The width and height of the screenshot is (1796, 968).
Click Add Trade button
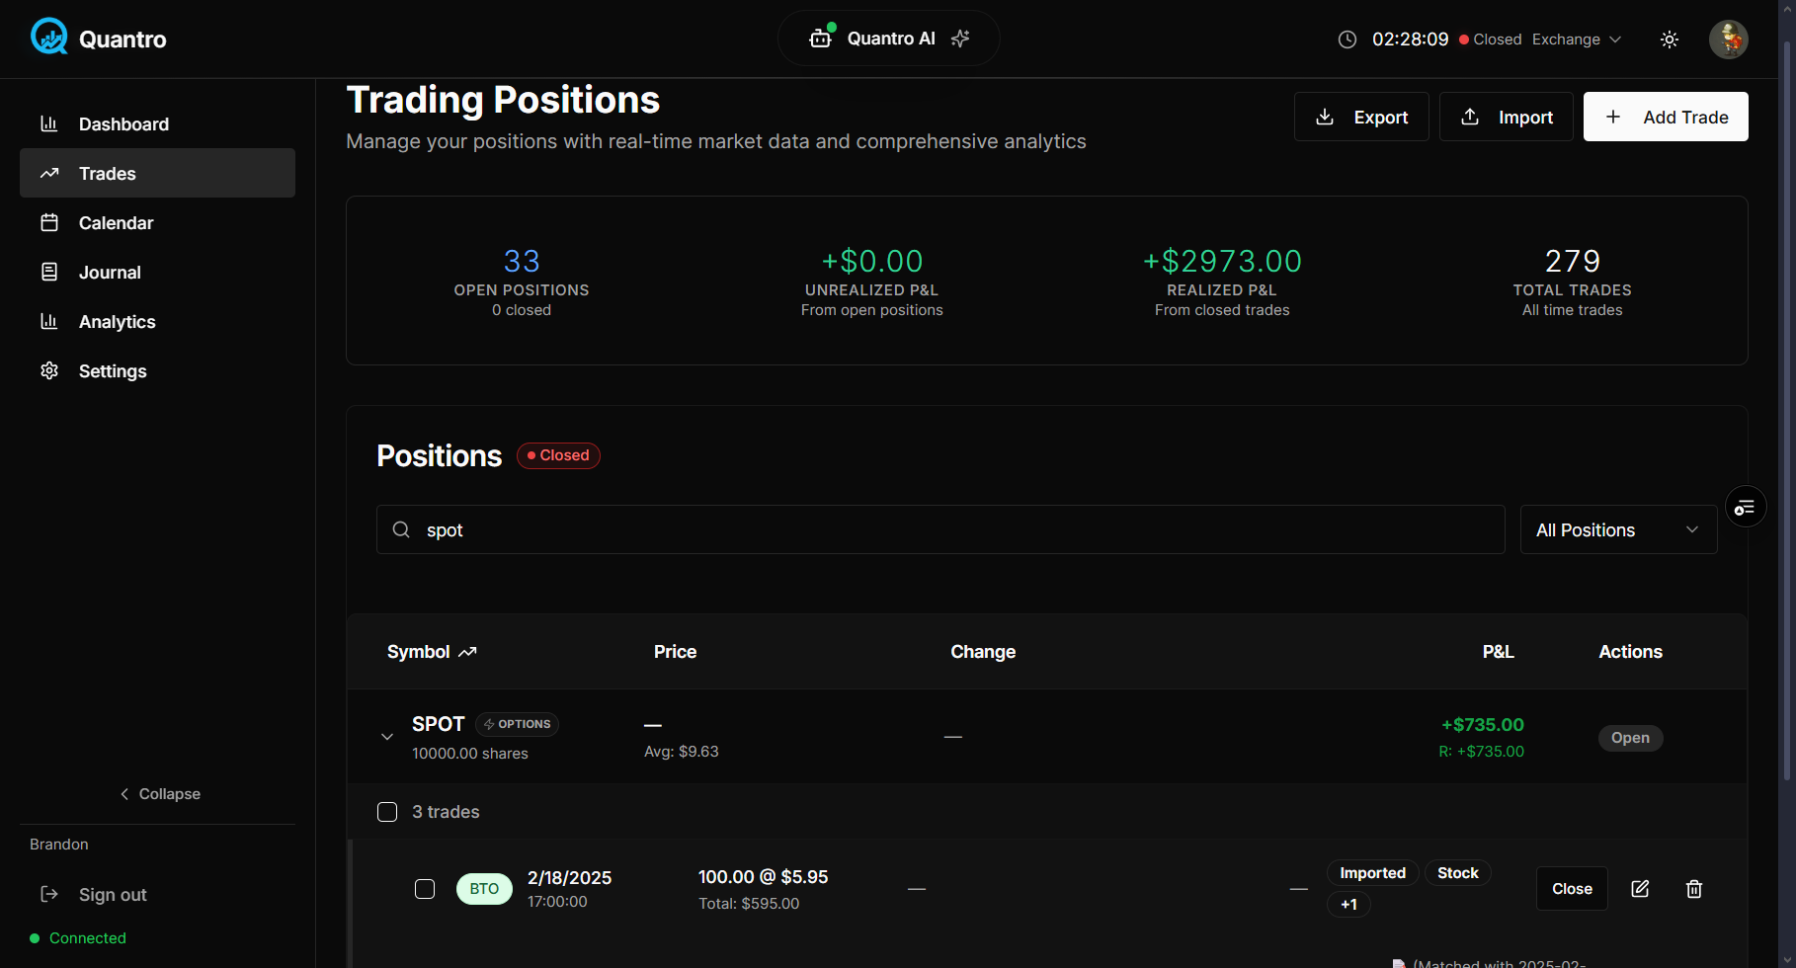click(1666, 117)
